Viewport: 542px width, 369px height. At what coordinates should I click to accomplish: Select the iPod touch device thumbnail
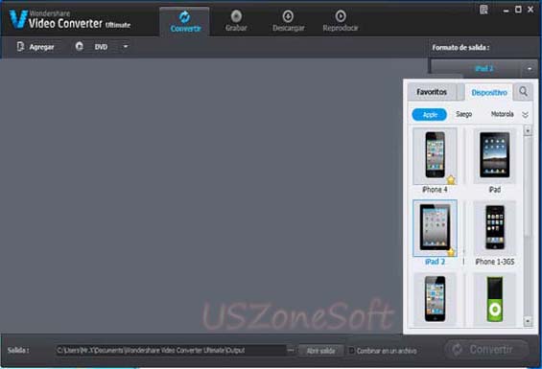click(x=435, y=300)
